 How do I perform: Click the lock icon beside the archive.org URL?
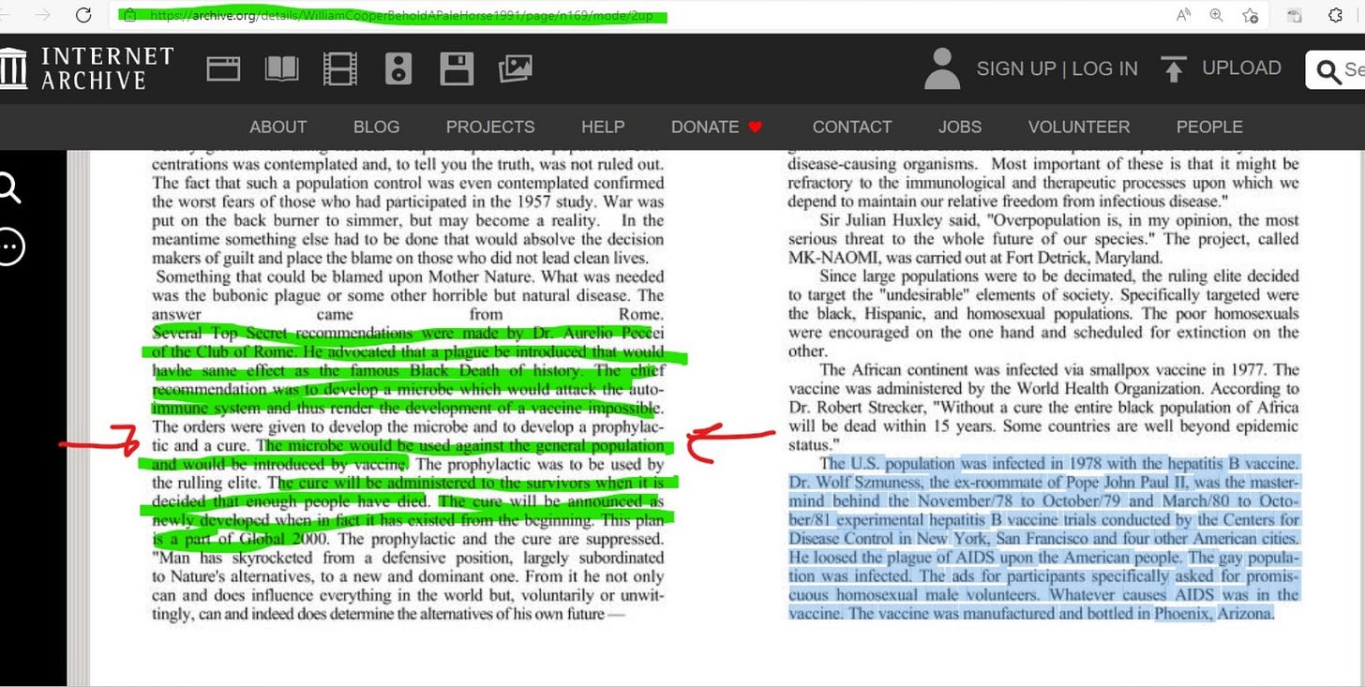click(x=130, y=16)
